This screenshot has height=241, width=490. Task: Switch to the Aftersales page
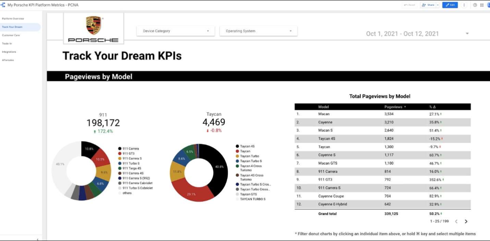click(x=8, y=60)
